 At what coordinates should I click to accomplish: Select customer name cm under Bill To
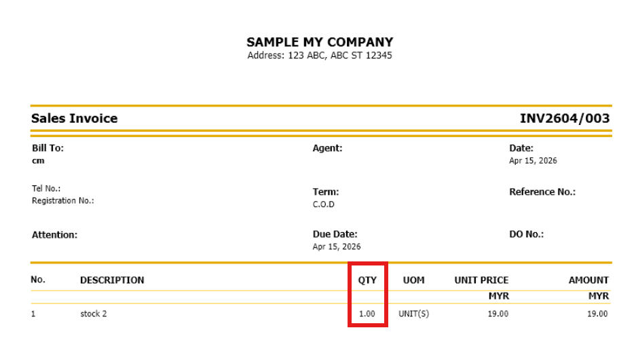(x=37, y=161)
